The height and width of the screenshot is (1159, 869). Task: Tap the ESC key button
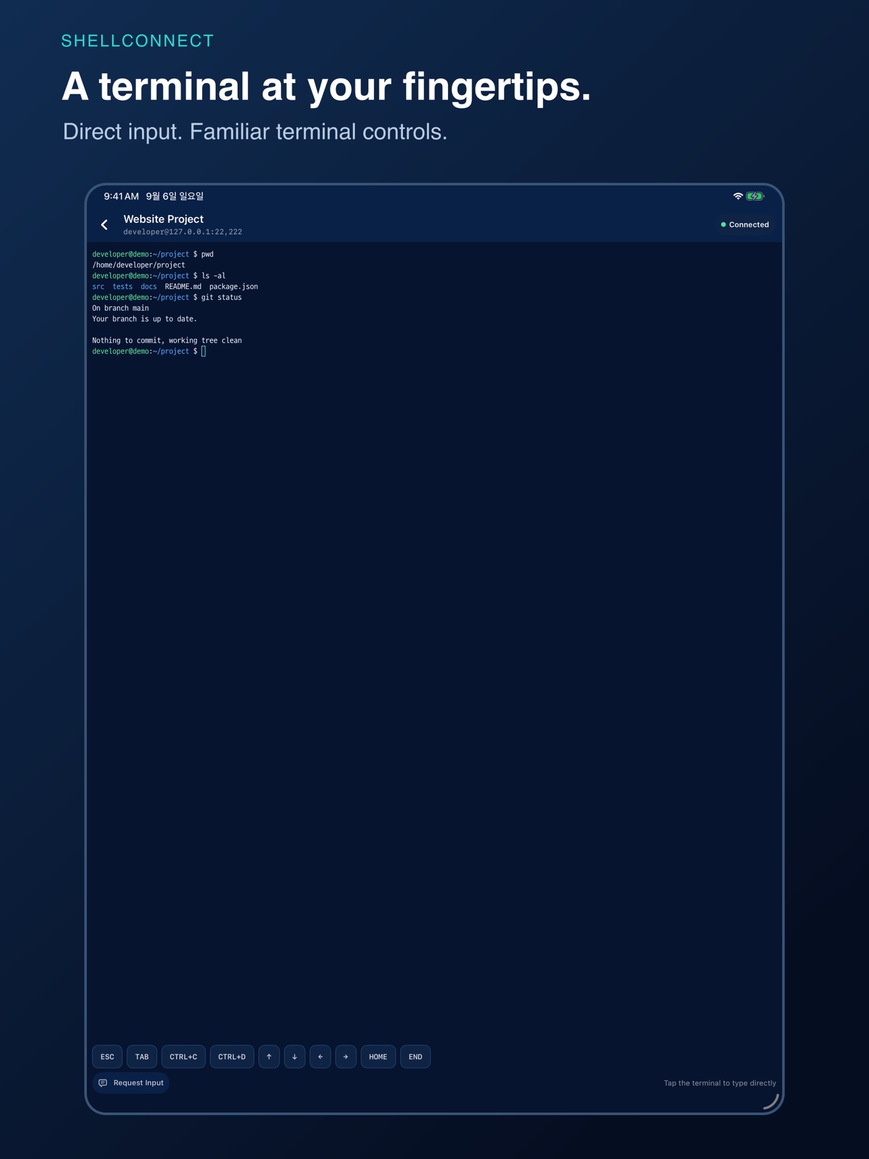pos(107,1057)
